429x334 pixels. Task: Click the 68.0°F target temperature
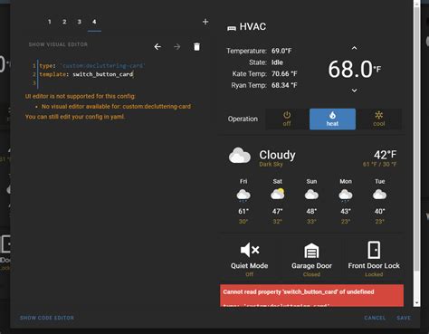(x=355, y=70)
